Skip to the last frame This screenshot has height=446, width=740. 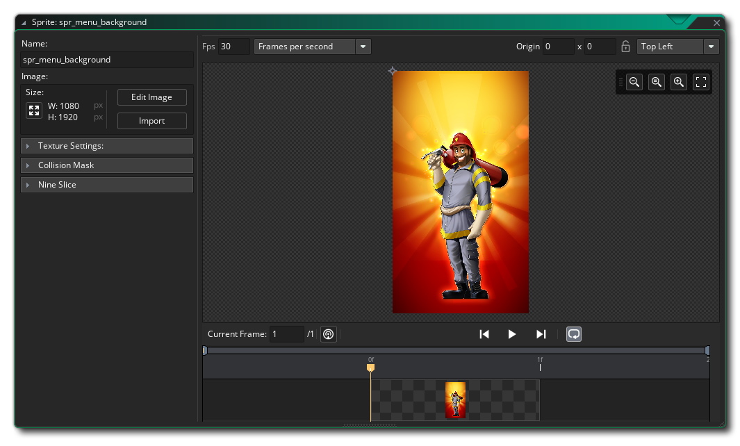(541, 334)
